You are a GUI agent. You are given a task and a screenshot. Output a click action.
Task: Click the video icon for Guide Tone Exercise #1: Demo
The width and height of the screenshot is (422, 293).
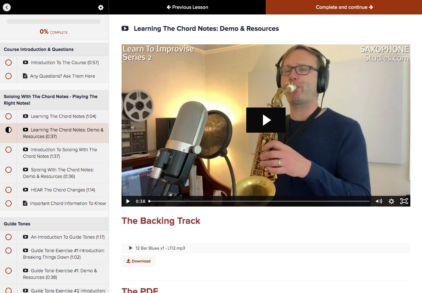point(26,270)
